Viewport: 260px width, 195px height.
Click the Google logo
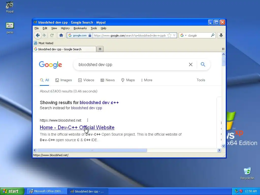coord(51,65)
